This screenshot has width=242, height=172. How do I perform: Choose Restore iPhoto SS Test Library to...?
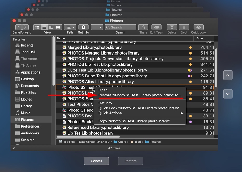pyautogui.click(x=139, y=95)
